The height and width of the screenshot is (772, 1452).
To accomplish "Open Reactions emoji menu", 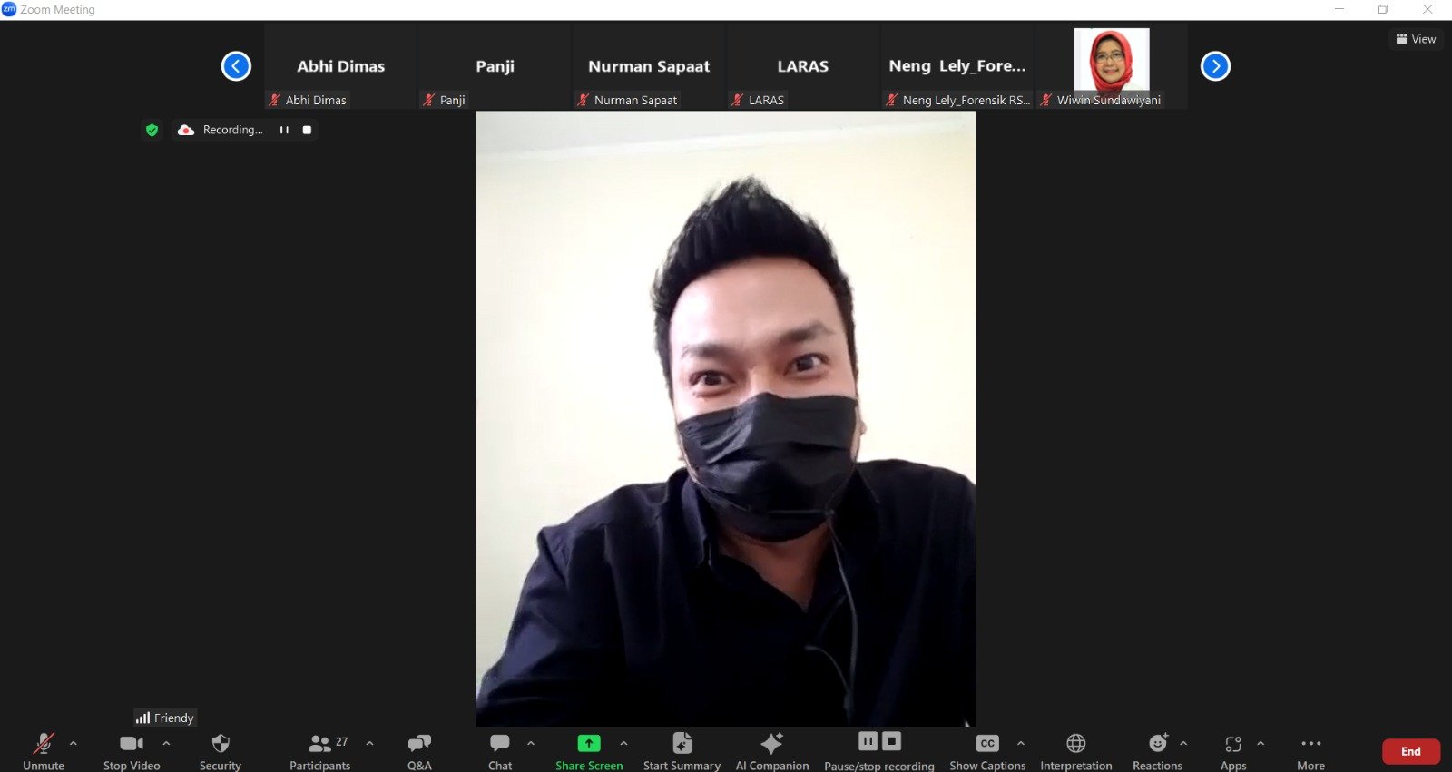I will (x=1158, y=750).
